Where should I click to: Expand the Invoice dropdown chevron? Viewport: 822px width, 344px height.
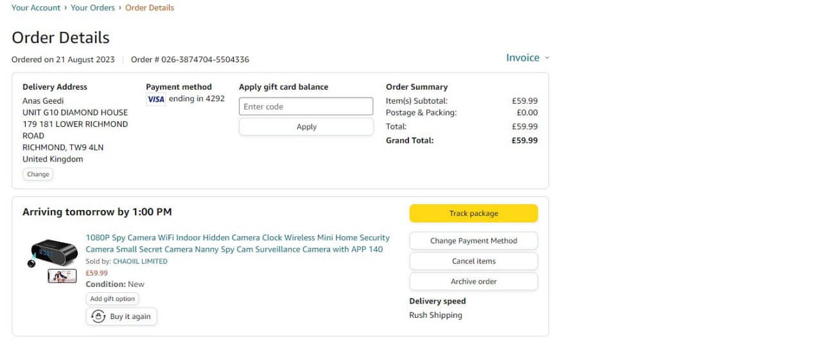pos(547,58)
